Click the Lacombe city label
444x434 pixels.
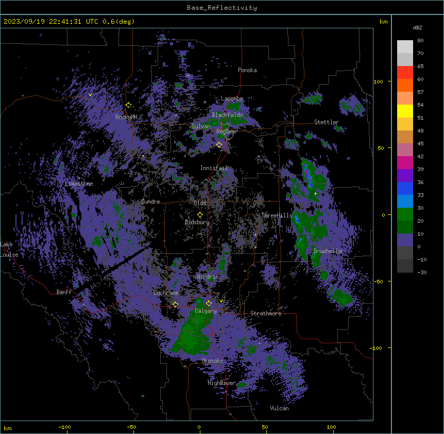[x=232, y=98]
